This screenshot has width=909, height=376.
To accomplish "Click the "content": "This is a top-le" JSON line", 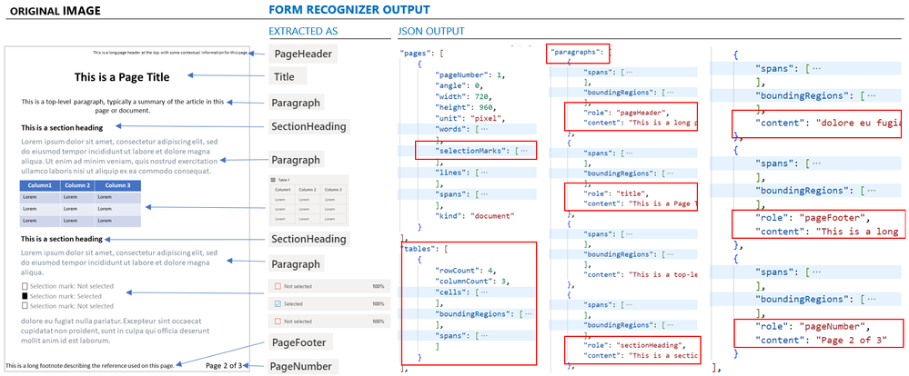I will pos(641,274).
